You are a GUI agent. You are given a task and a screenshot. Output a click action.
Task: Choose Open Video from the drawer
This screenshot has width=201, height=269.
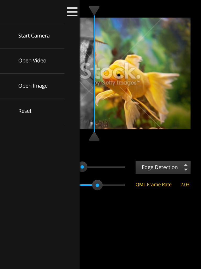[x=32, y=61]
